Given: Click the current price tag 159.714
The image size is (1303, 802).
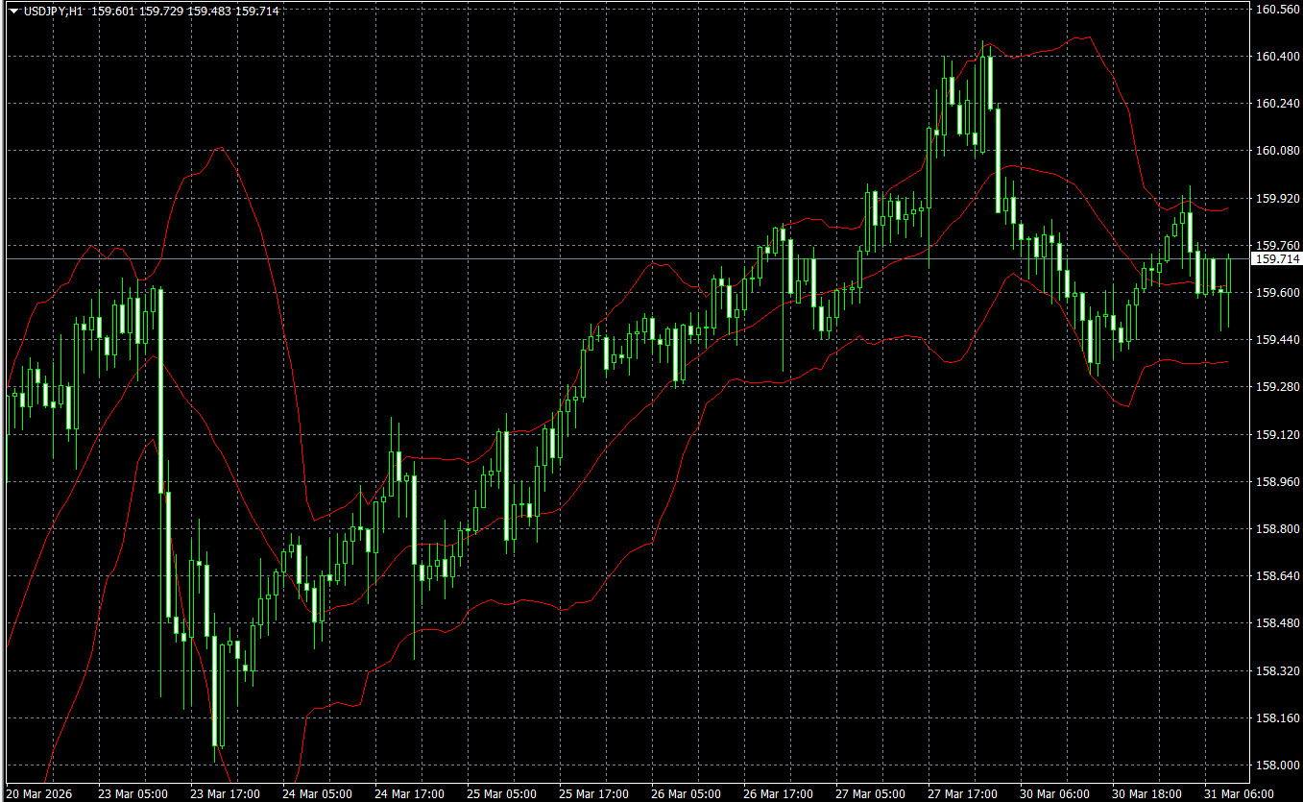Looking at the screenshot, I should coord(1277,259).
